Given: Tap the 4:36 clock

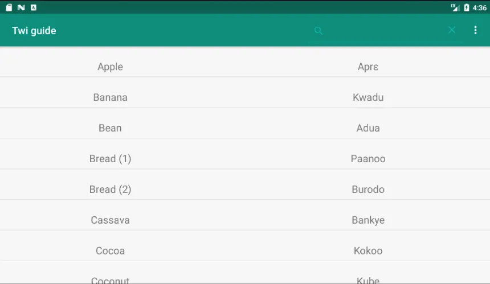Looking at the screenshot, I should coord(479,8).
